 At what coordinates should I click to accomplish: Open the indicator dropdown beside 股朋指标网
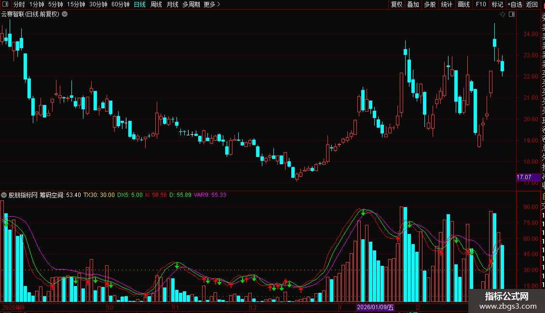[x=4, y=195]
